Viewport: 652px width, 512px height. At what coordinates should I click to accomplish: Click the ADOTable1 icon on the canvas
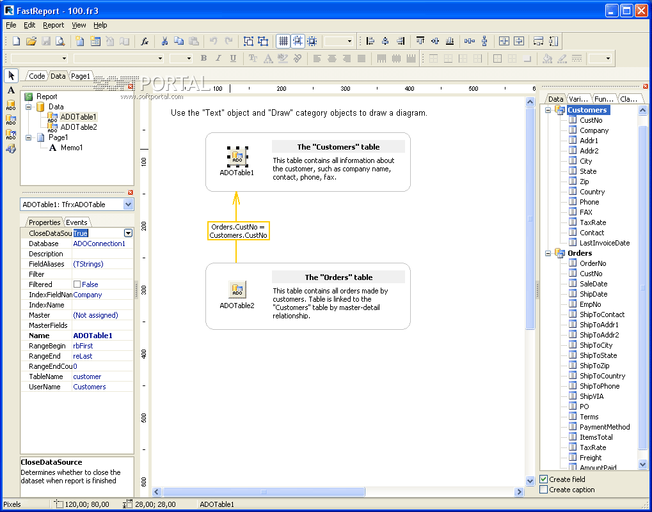(x=237, y=156)
